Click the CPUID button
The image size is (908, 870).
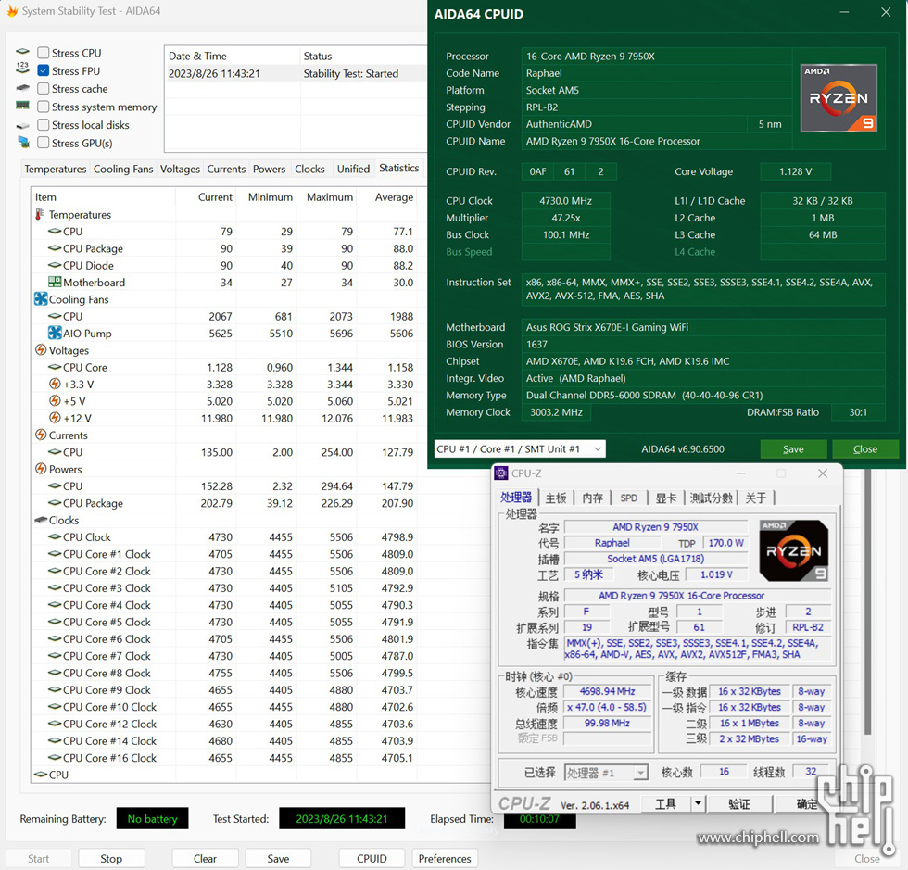click(x=372, y=858)
